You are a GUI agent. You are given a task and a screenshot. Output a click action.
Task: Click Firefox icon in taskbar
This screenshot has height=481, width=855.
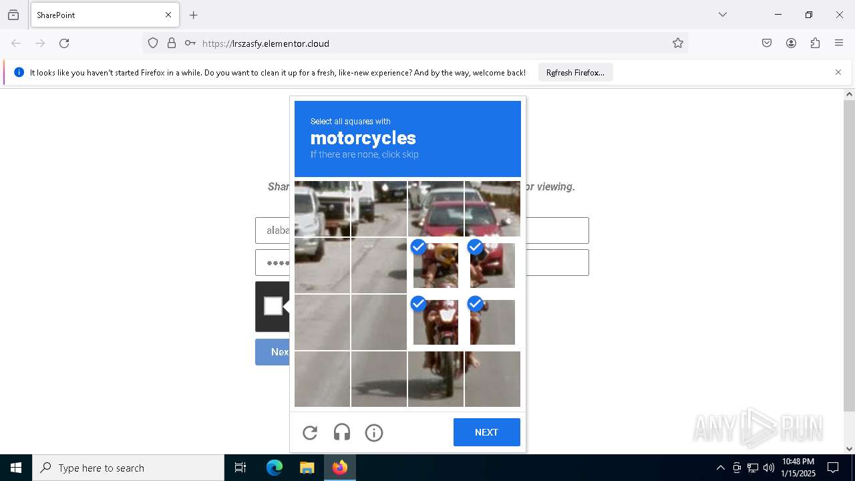[340, 468]
